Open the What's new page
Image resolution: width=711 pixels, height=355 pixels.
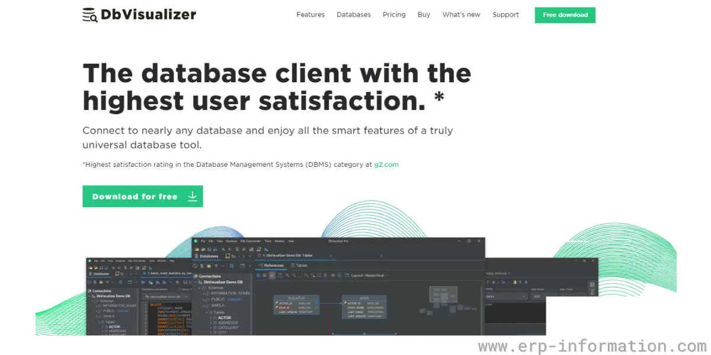coord(461,15)
